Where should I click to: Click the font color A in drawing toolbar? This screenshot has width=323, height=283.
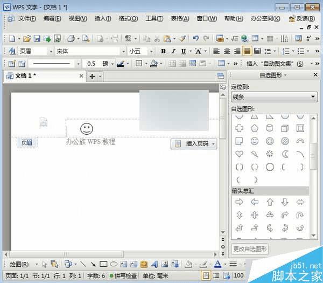click(217, 264)
